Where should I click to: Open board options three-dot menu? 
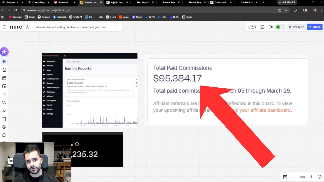pos(117,27)
